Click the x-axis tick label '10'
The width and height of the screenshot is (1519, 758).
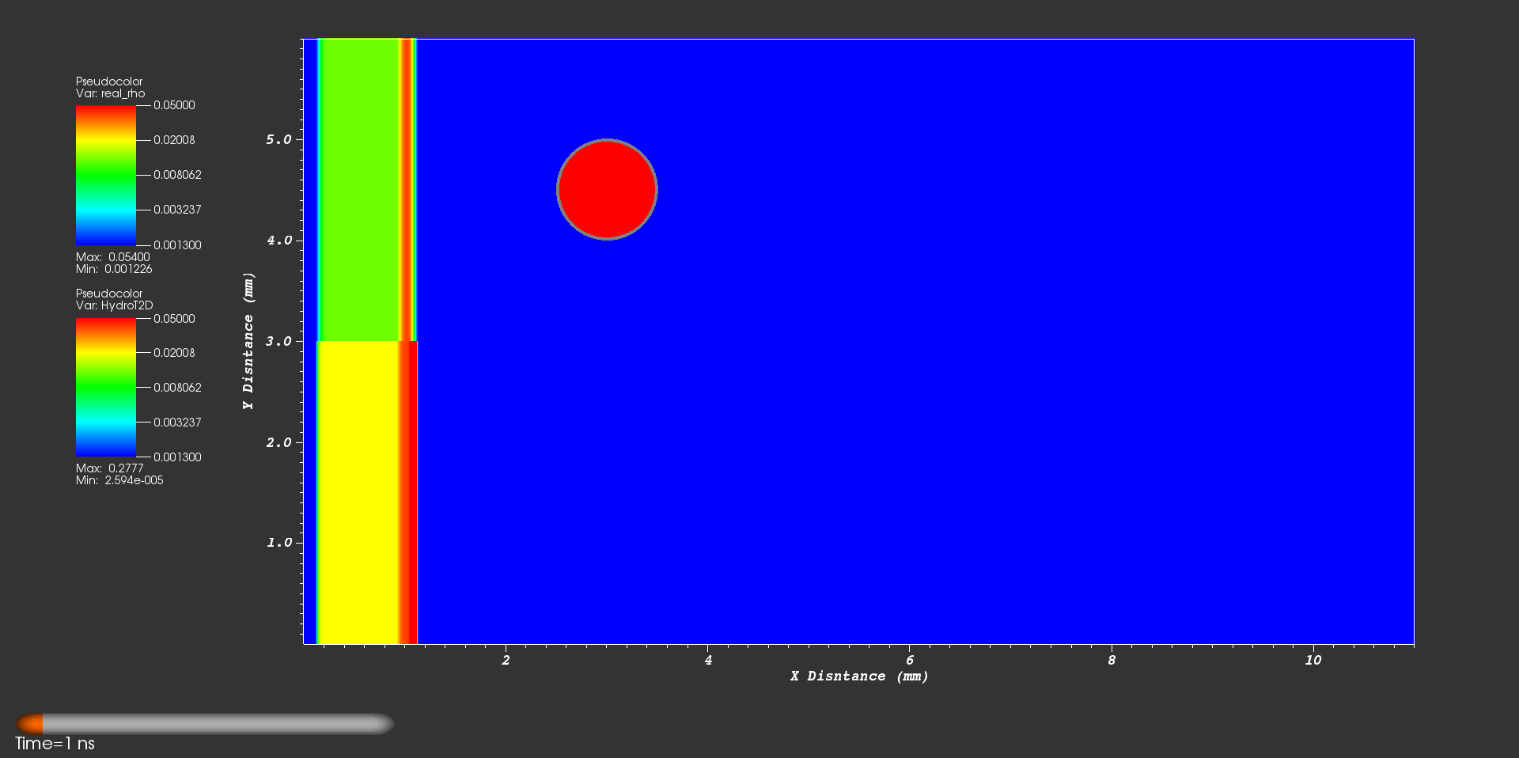[x=1313, y=660]
